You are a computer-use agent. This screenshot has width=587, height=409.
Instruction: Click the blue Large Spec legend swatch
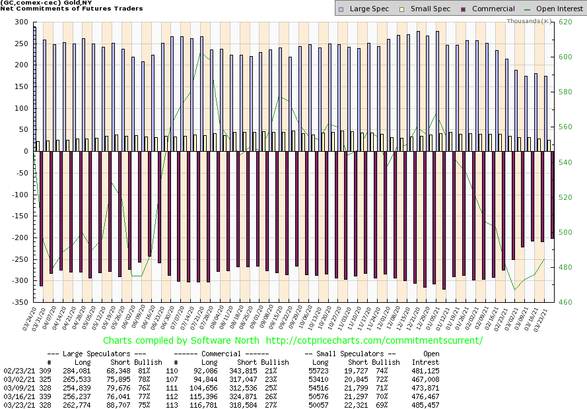click(340, 9)
